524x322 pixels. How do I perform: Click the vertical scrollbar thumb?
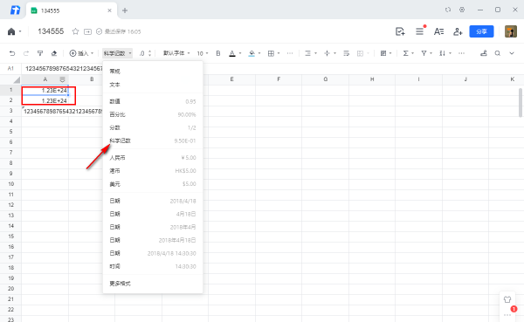(x=520, y=103)
